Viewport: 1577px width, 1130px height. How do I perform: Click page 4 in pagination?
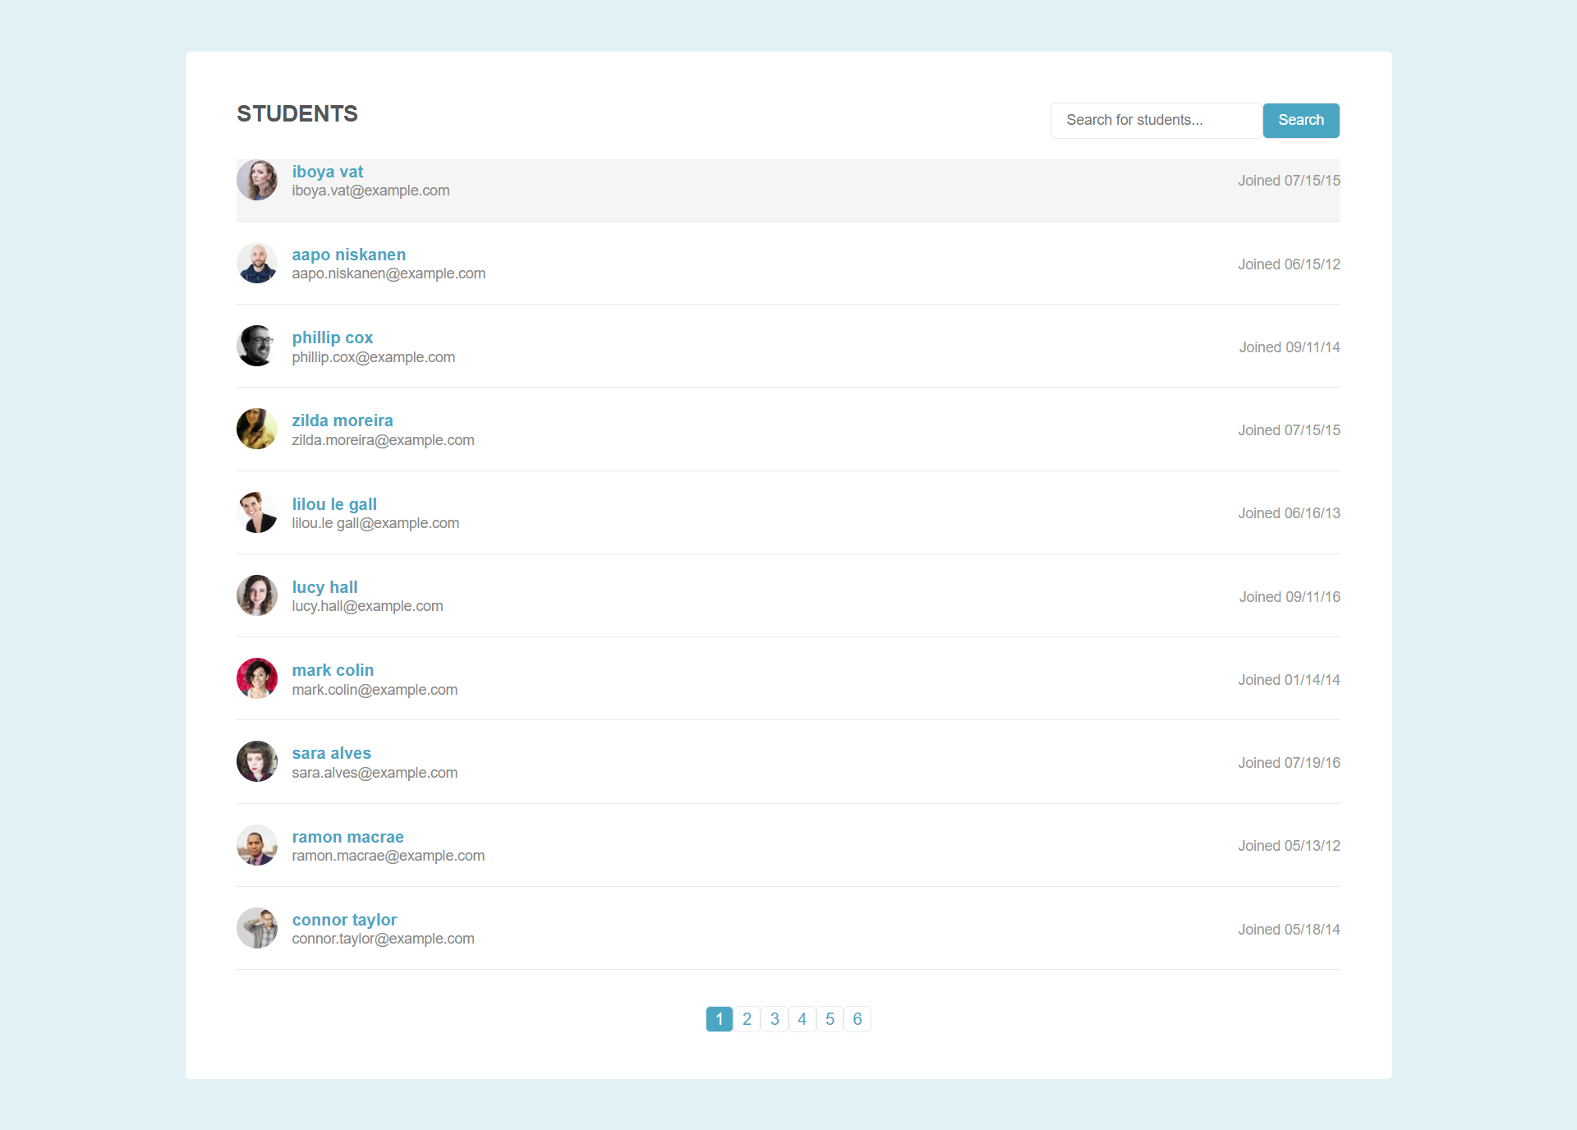[x=801, y=1018]
